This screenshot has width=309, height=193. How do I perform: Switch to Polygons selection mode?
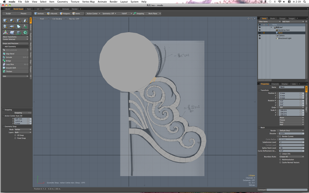coord(65,13)
